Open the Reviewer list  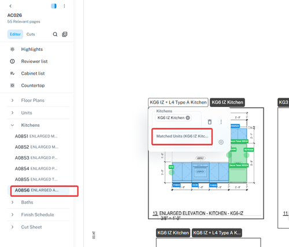34,61
